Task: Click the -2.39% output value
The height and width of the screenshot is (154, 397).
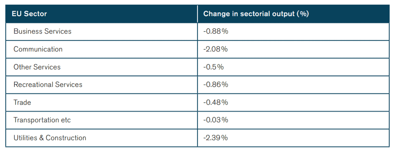Action: 216,138
